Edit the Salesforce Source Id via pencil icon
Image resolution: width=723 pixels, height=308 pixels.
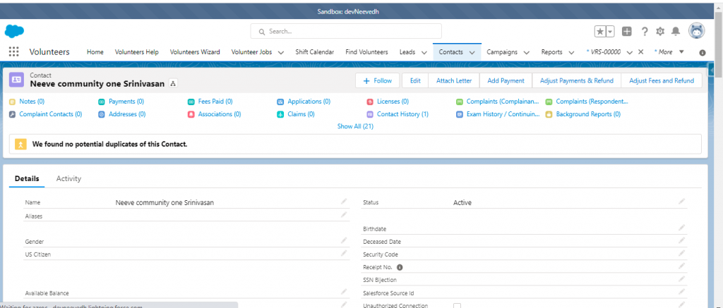point(681,291)
